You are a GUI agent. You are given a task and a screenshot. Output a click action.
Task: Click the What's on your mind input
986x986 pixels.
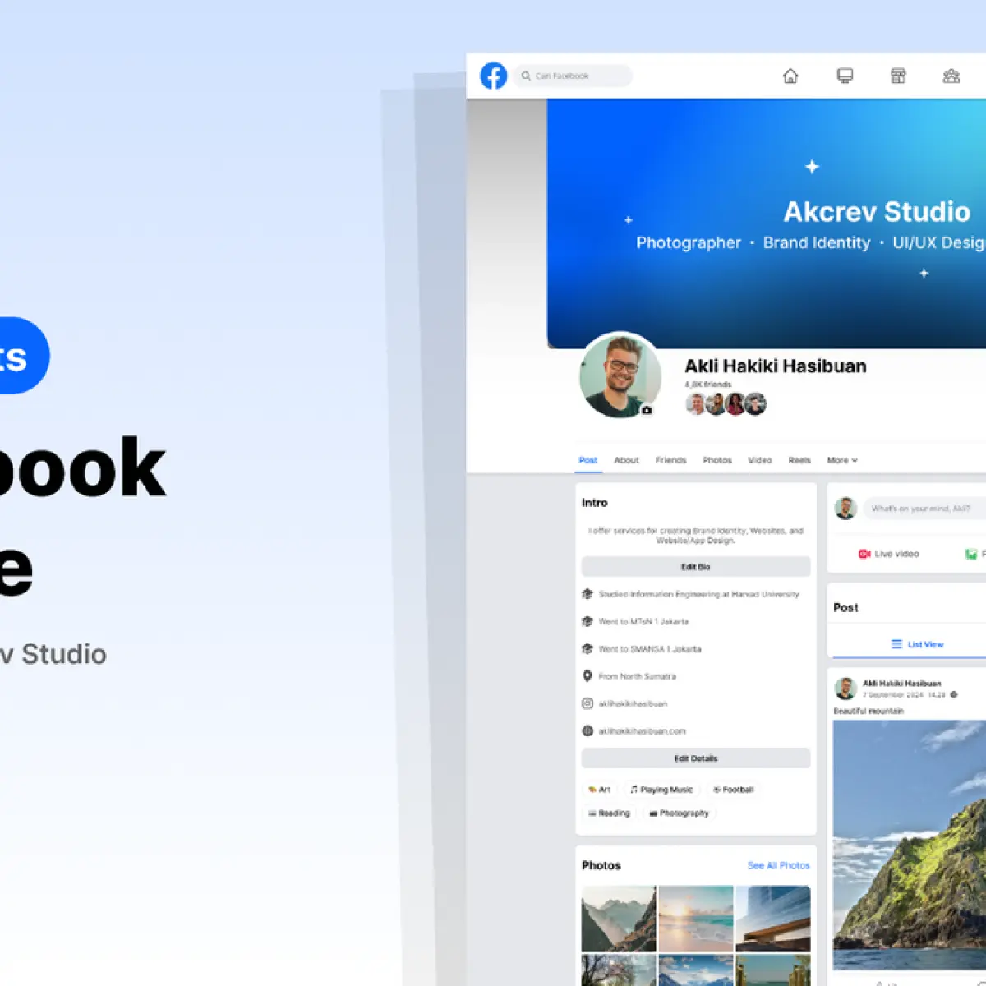924,509
